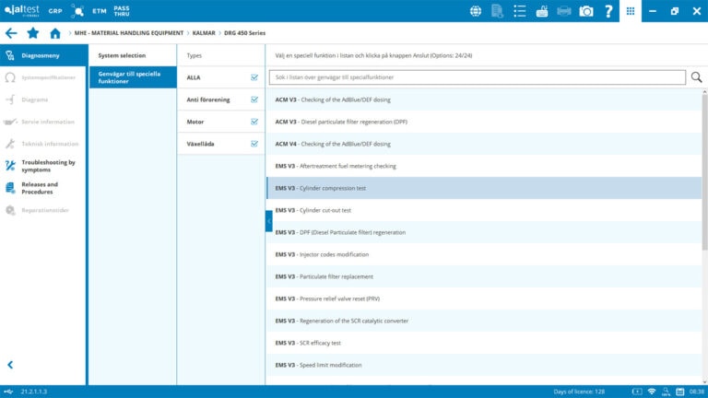Image resolution: width=708 pixels, height=398 pixels.
Task: Click the satellite-style icon beside GRP
Action: tap(77, 11)
